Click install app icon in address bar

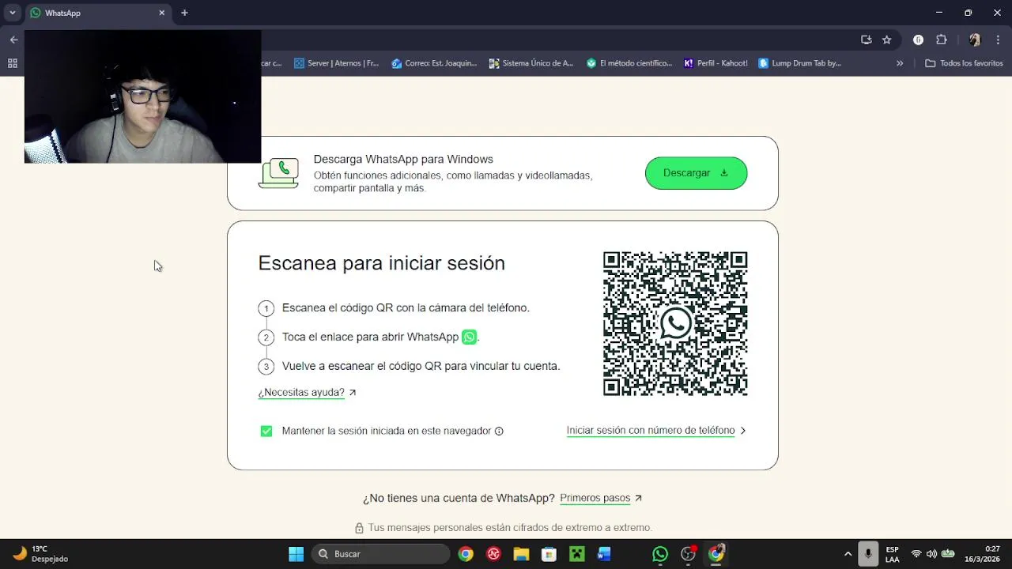(867, 40)
